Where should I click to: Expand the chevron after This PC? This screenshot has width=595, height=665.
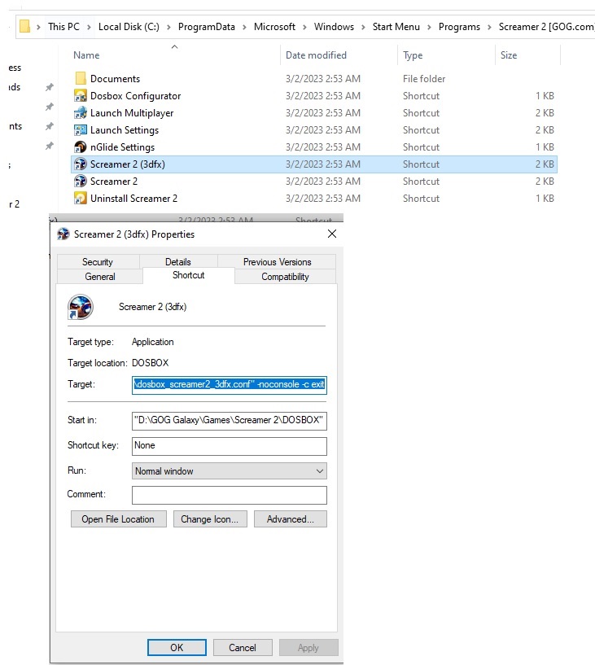point(89,27)
